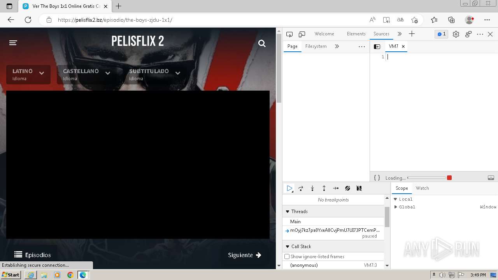Open DevTools settings gear
This screenshot has width=498, height=280.
pos(456,34)
